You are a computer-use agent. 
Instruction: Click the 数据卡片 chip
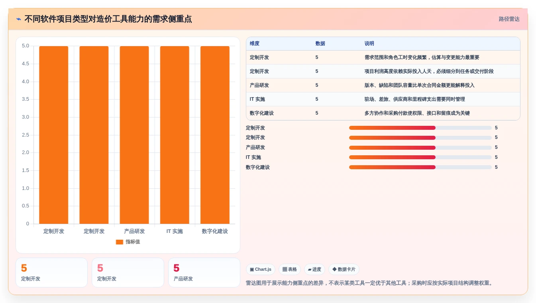pos(344,270)
